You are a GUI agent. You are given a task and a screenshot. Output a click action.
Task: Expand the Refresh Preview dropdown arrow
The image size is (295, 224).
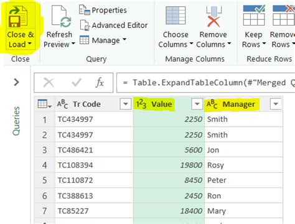(x=73, y=44)
